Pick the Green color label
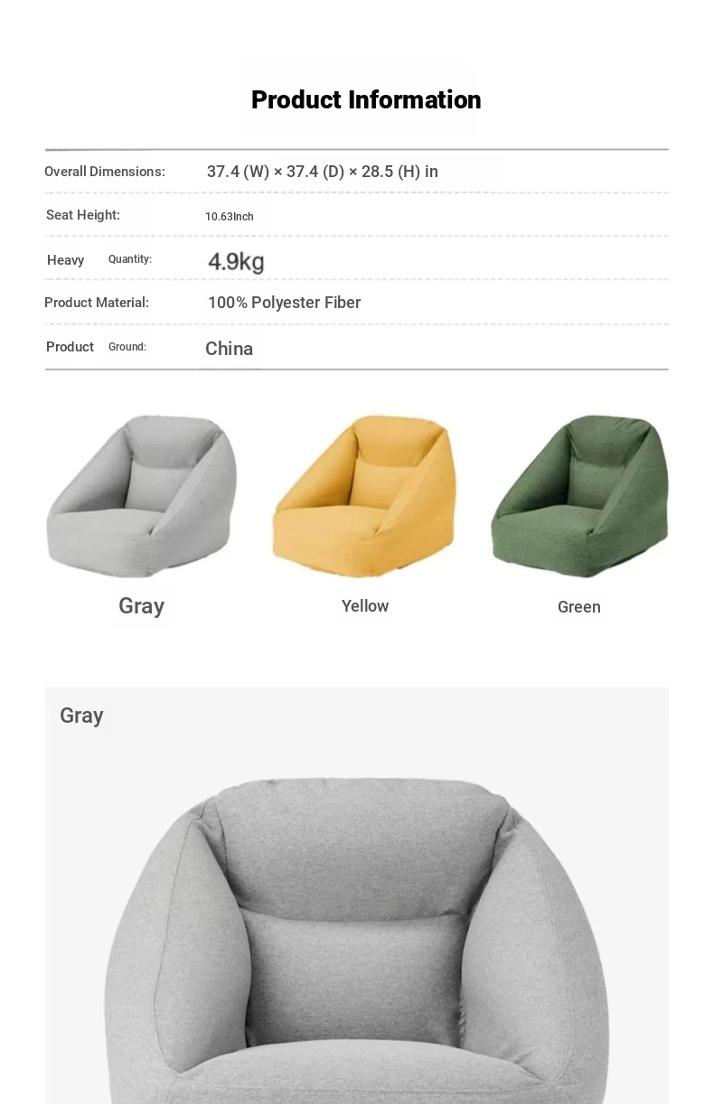Image resolution: width=714 pixels, height=1104 pixels. (579, 607)
